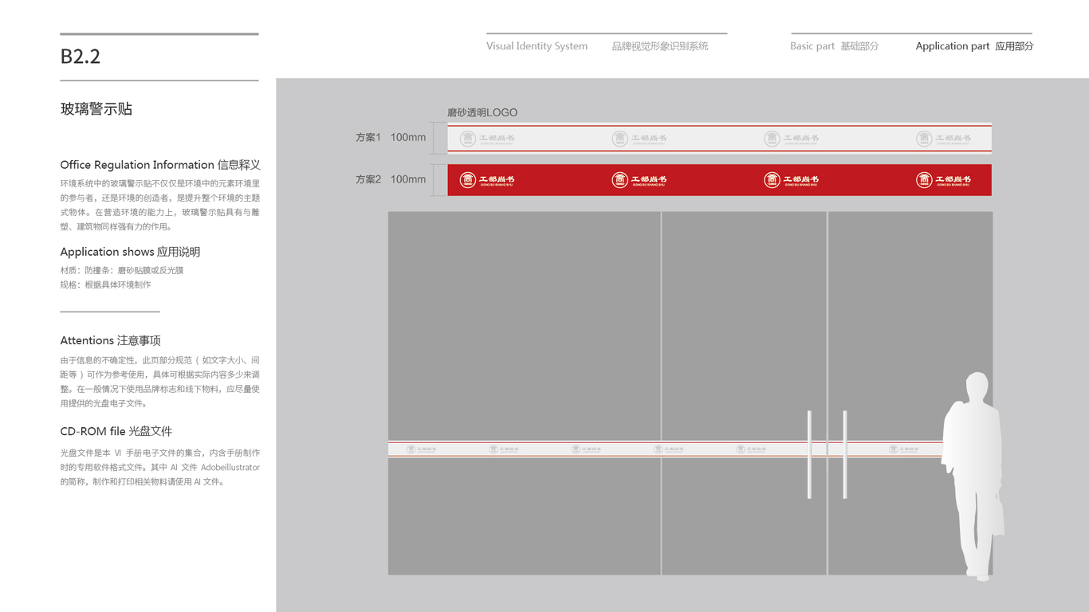Screen dimensions: 1089x612
Task: Click the leftmost logo on the glass door strip
Action: click(421, 449)
